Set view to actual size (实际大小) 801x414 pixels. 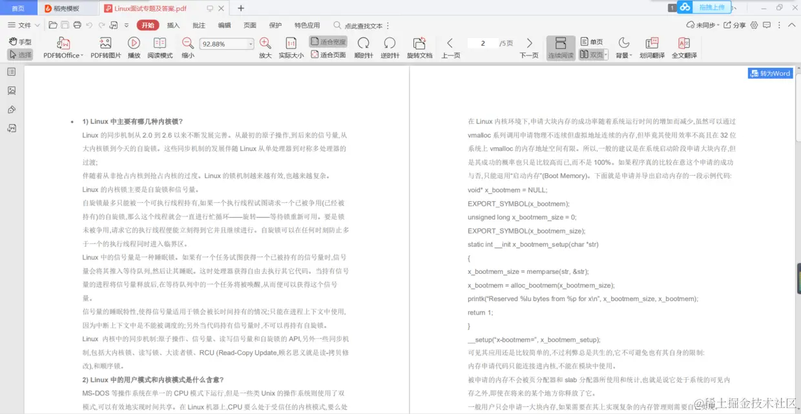(291, 48)
